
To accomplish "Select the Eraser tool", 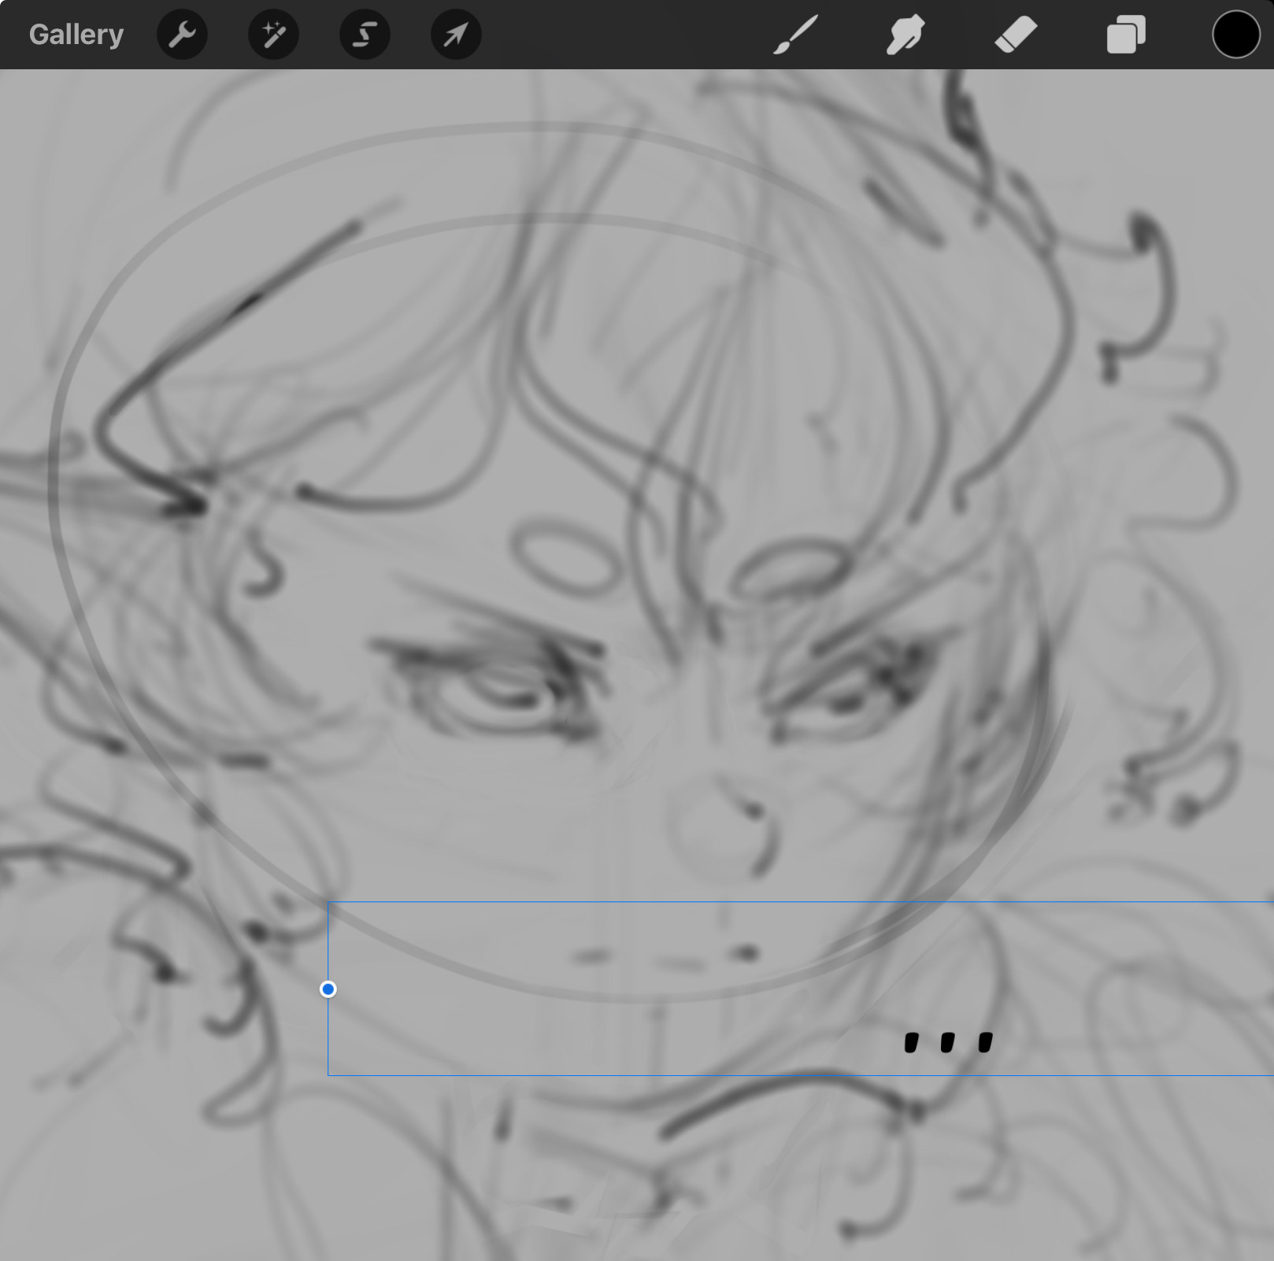I will (x=1016, y=35).
